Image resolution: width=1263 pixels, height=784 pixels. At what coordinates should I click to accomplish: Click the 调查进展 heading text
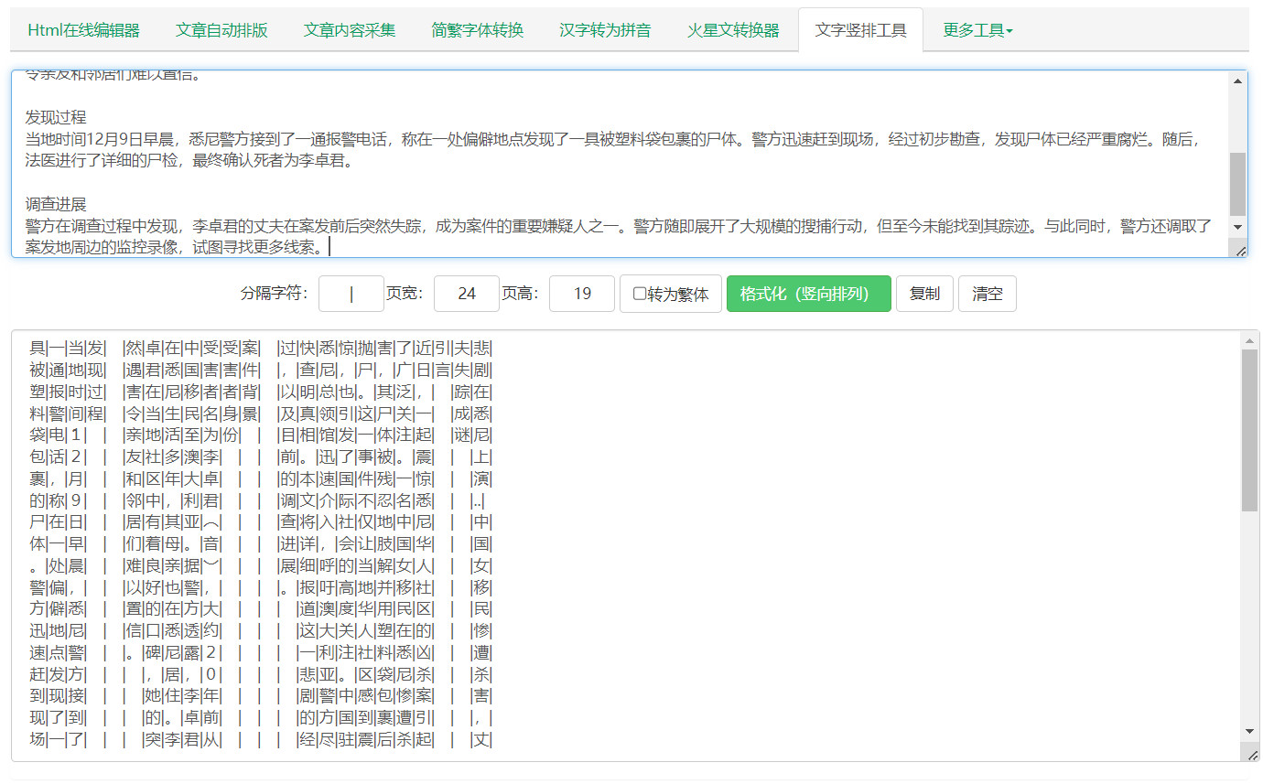56,203
